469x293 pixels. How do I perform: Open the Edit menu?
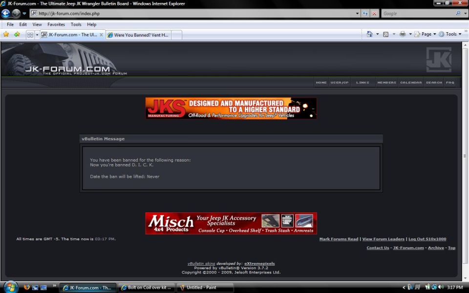[x=23, y=24]
